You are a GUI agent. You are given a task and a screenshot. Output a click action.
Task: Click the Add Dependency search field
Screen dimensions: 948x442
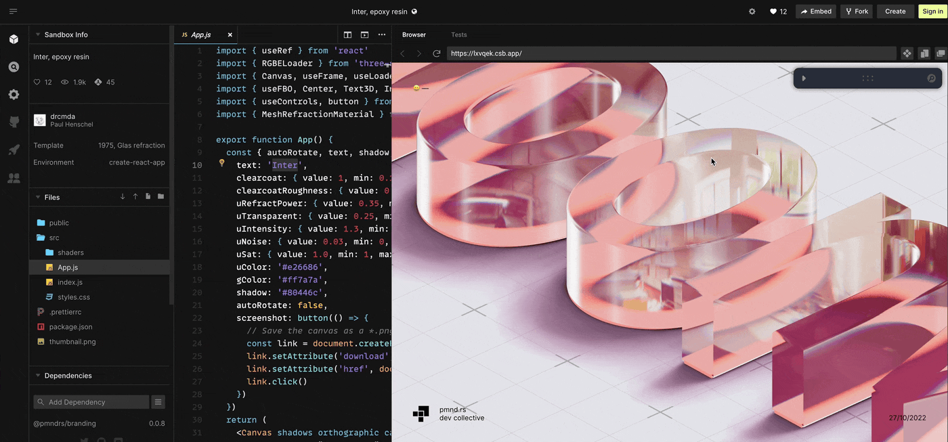91,402
